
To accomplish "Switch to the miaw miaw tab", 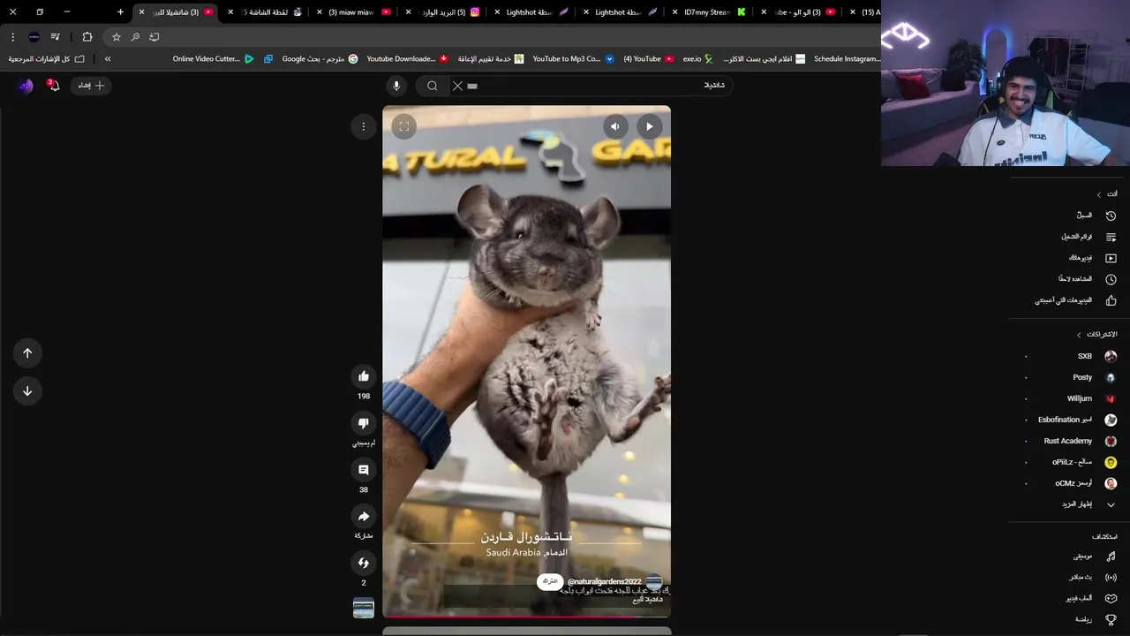I will coord(353,12).
